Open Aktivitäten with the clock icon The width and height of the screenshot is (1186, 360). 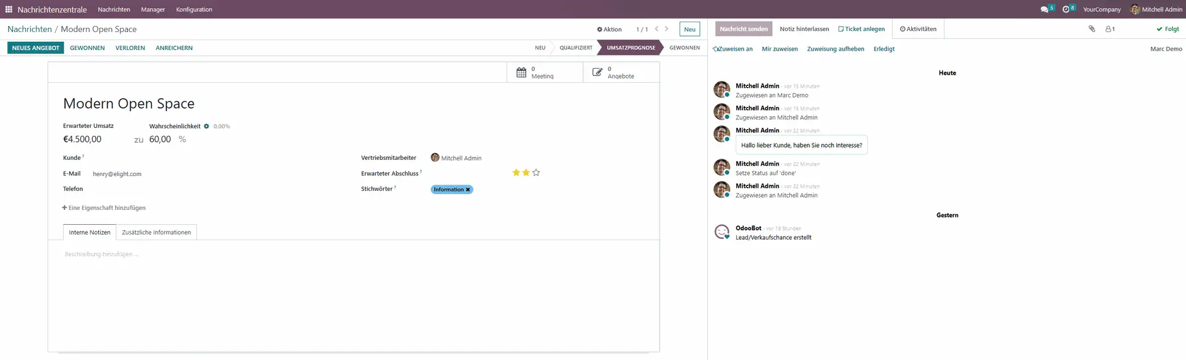[x=918, y=29]
